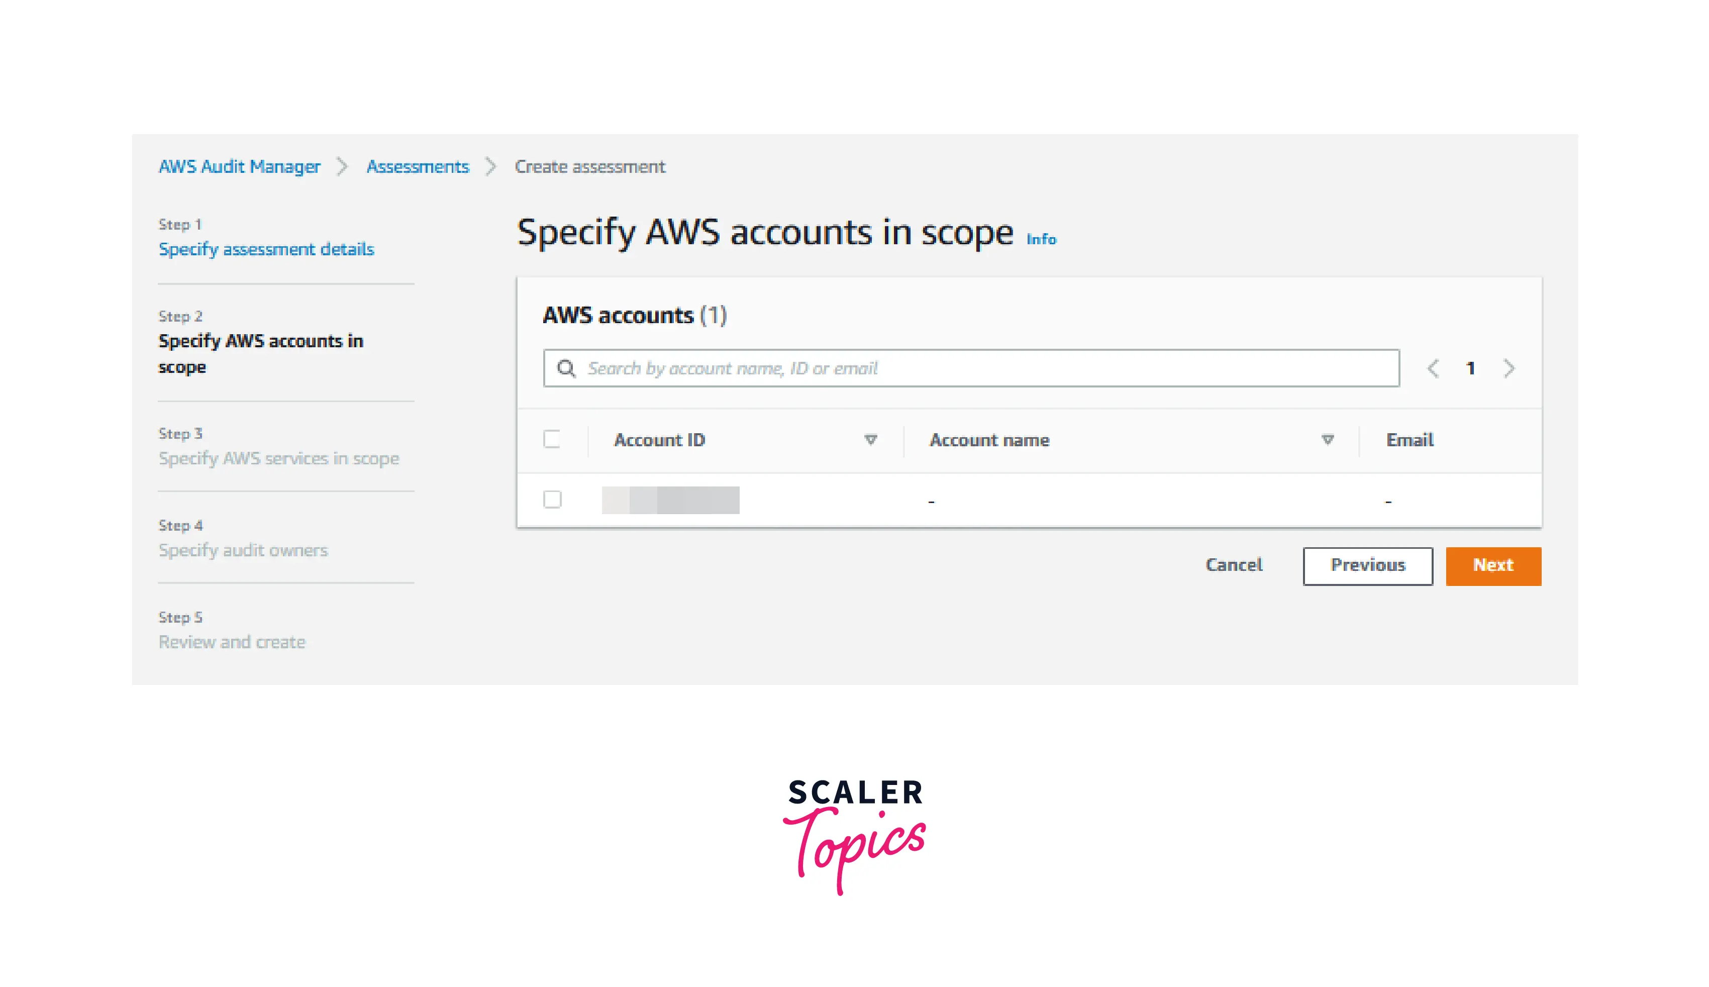
Task: Click the Email column header
Action: tap(1410, 440)
